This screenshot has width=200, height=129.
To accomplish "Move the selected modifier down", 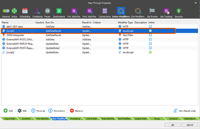I will click(x=57, y=111).
